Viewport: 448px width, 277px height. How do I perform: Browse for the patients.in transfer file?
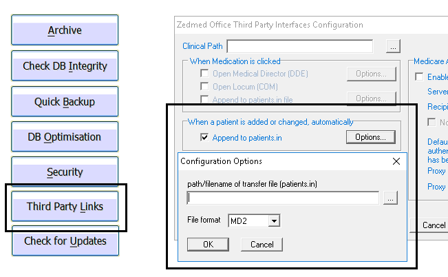[x=390, y=198]
